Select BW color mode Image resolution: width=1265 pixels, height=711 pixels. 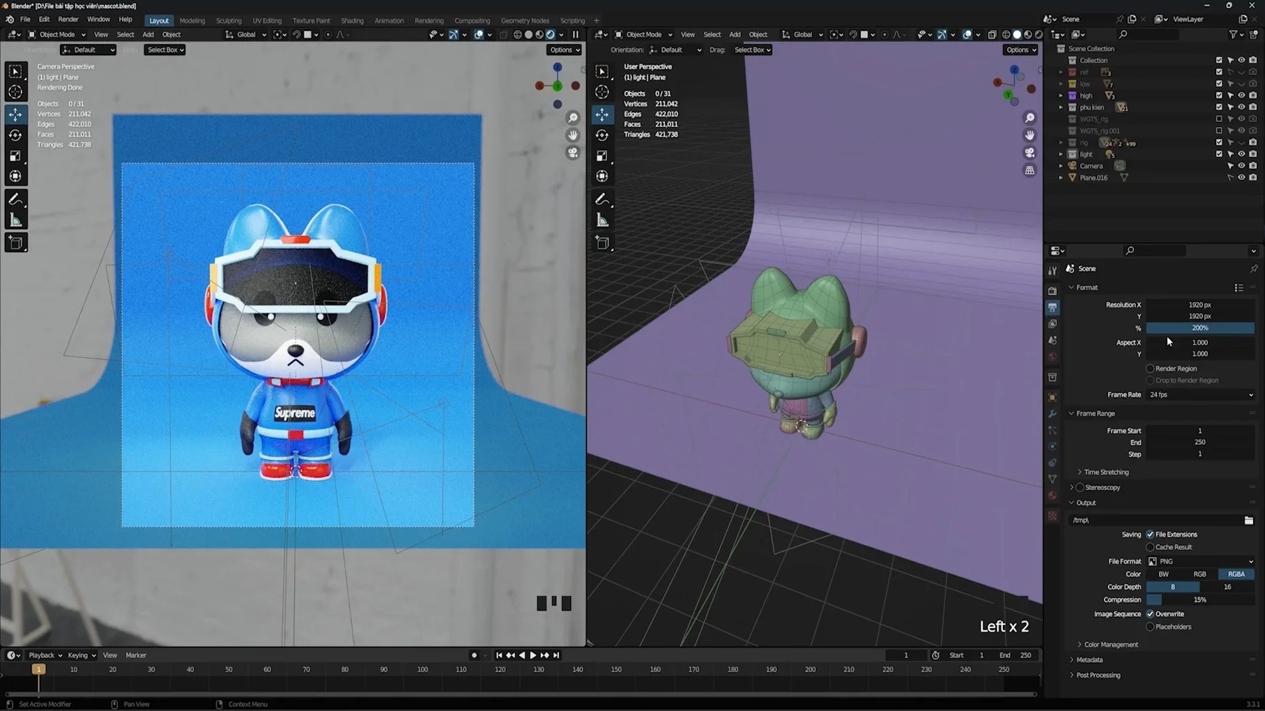coord(1163,574)
